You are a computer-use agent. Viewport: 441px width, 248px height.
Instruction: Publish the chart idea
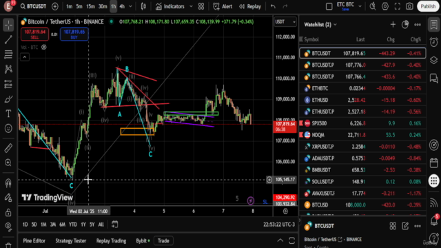428,6
